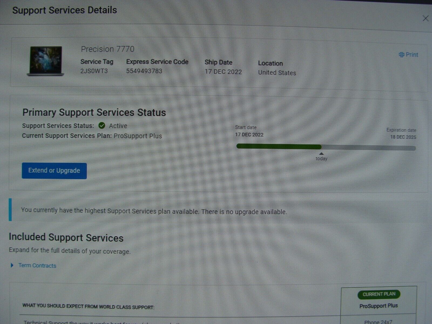Click the Precision 7770 laptop thumbnail
The image size is (432, 324).
(46, 61)
